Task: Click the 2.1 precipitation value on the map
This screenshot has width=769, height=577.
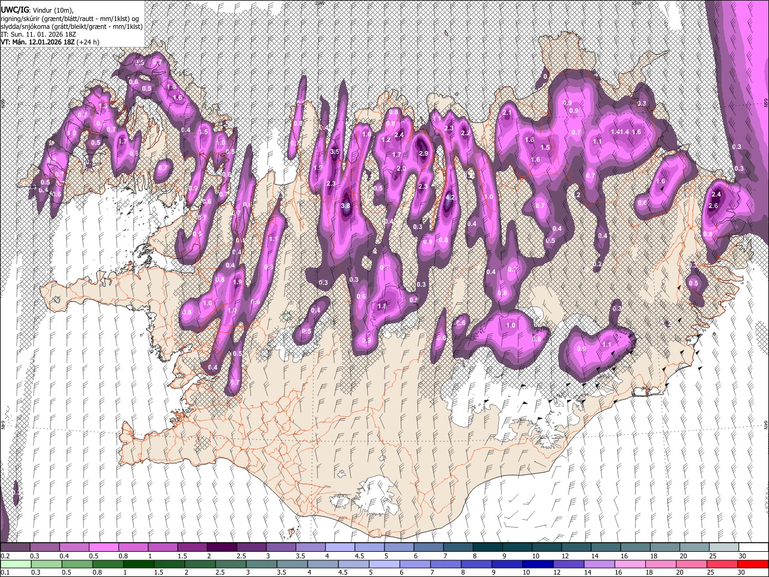Action: (x=506, y=113)
